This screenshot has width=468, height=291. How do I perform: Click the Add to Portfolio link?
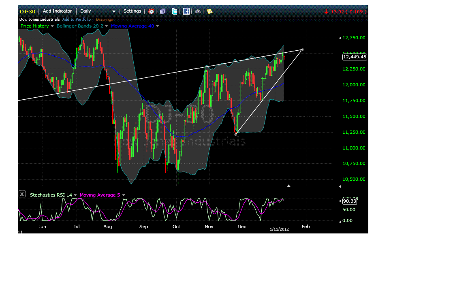point(77,19)
